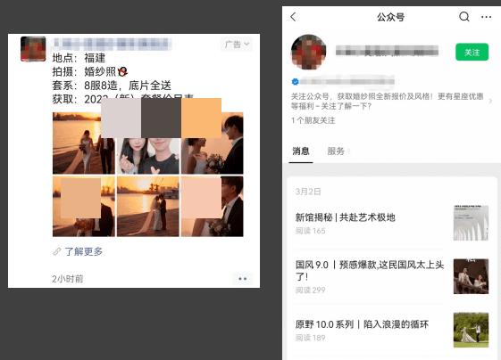Open the 了解更多 link
501x360 pixels.
pos(84,251)
